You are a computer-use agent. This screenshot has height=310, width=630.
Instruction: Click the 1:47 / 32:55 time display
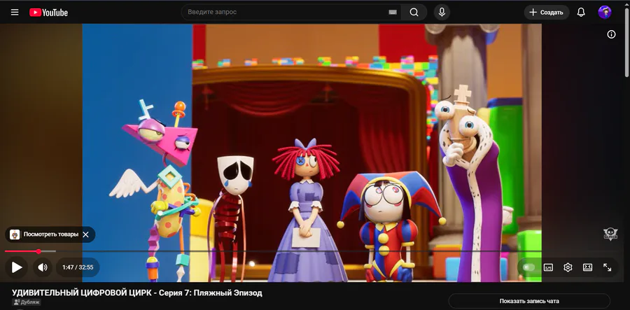point(78,267)
